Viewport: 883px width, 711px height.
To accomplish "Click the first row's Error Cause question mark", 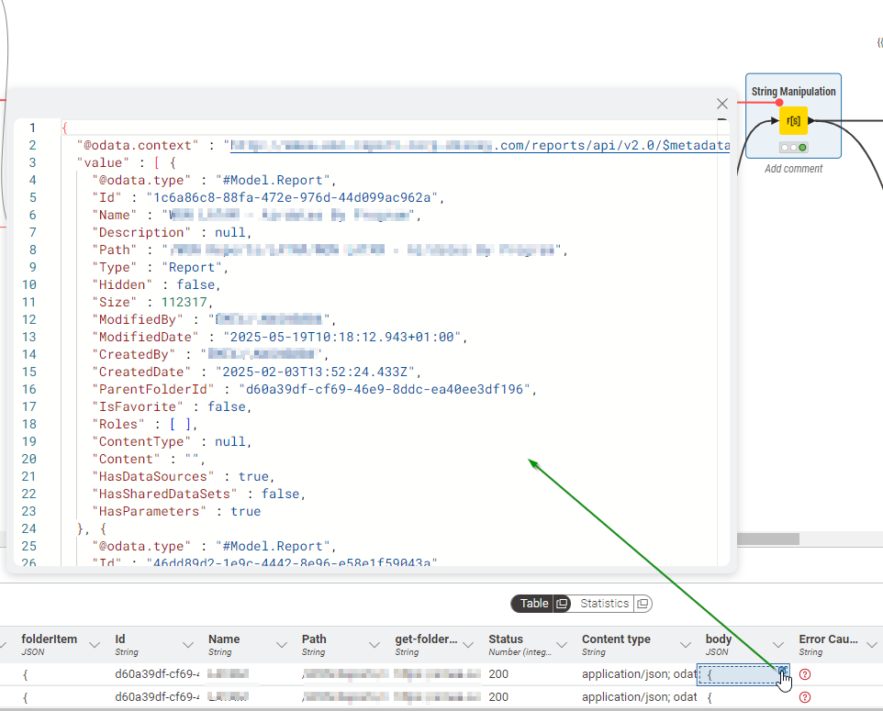I will pos(805,674).
